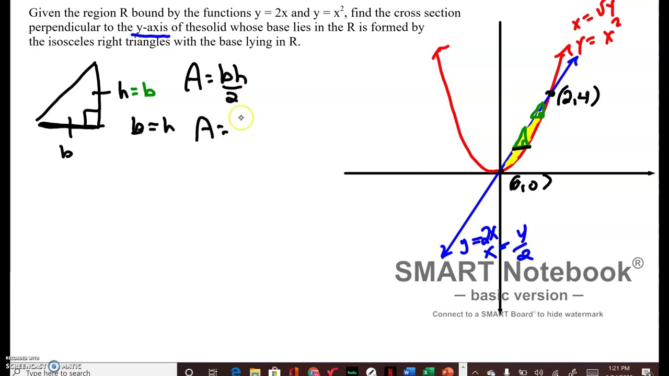The image size is (669, 376).
Task: Click the small up chevron beside PowerPoint icon
Action: 463,368
